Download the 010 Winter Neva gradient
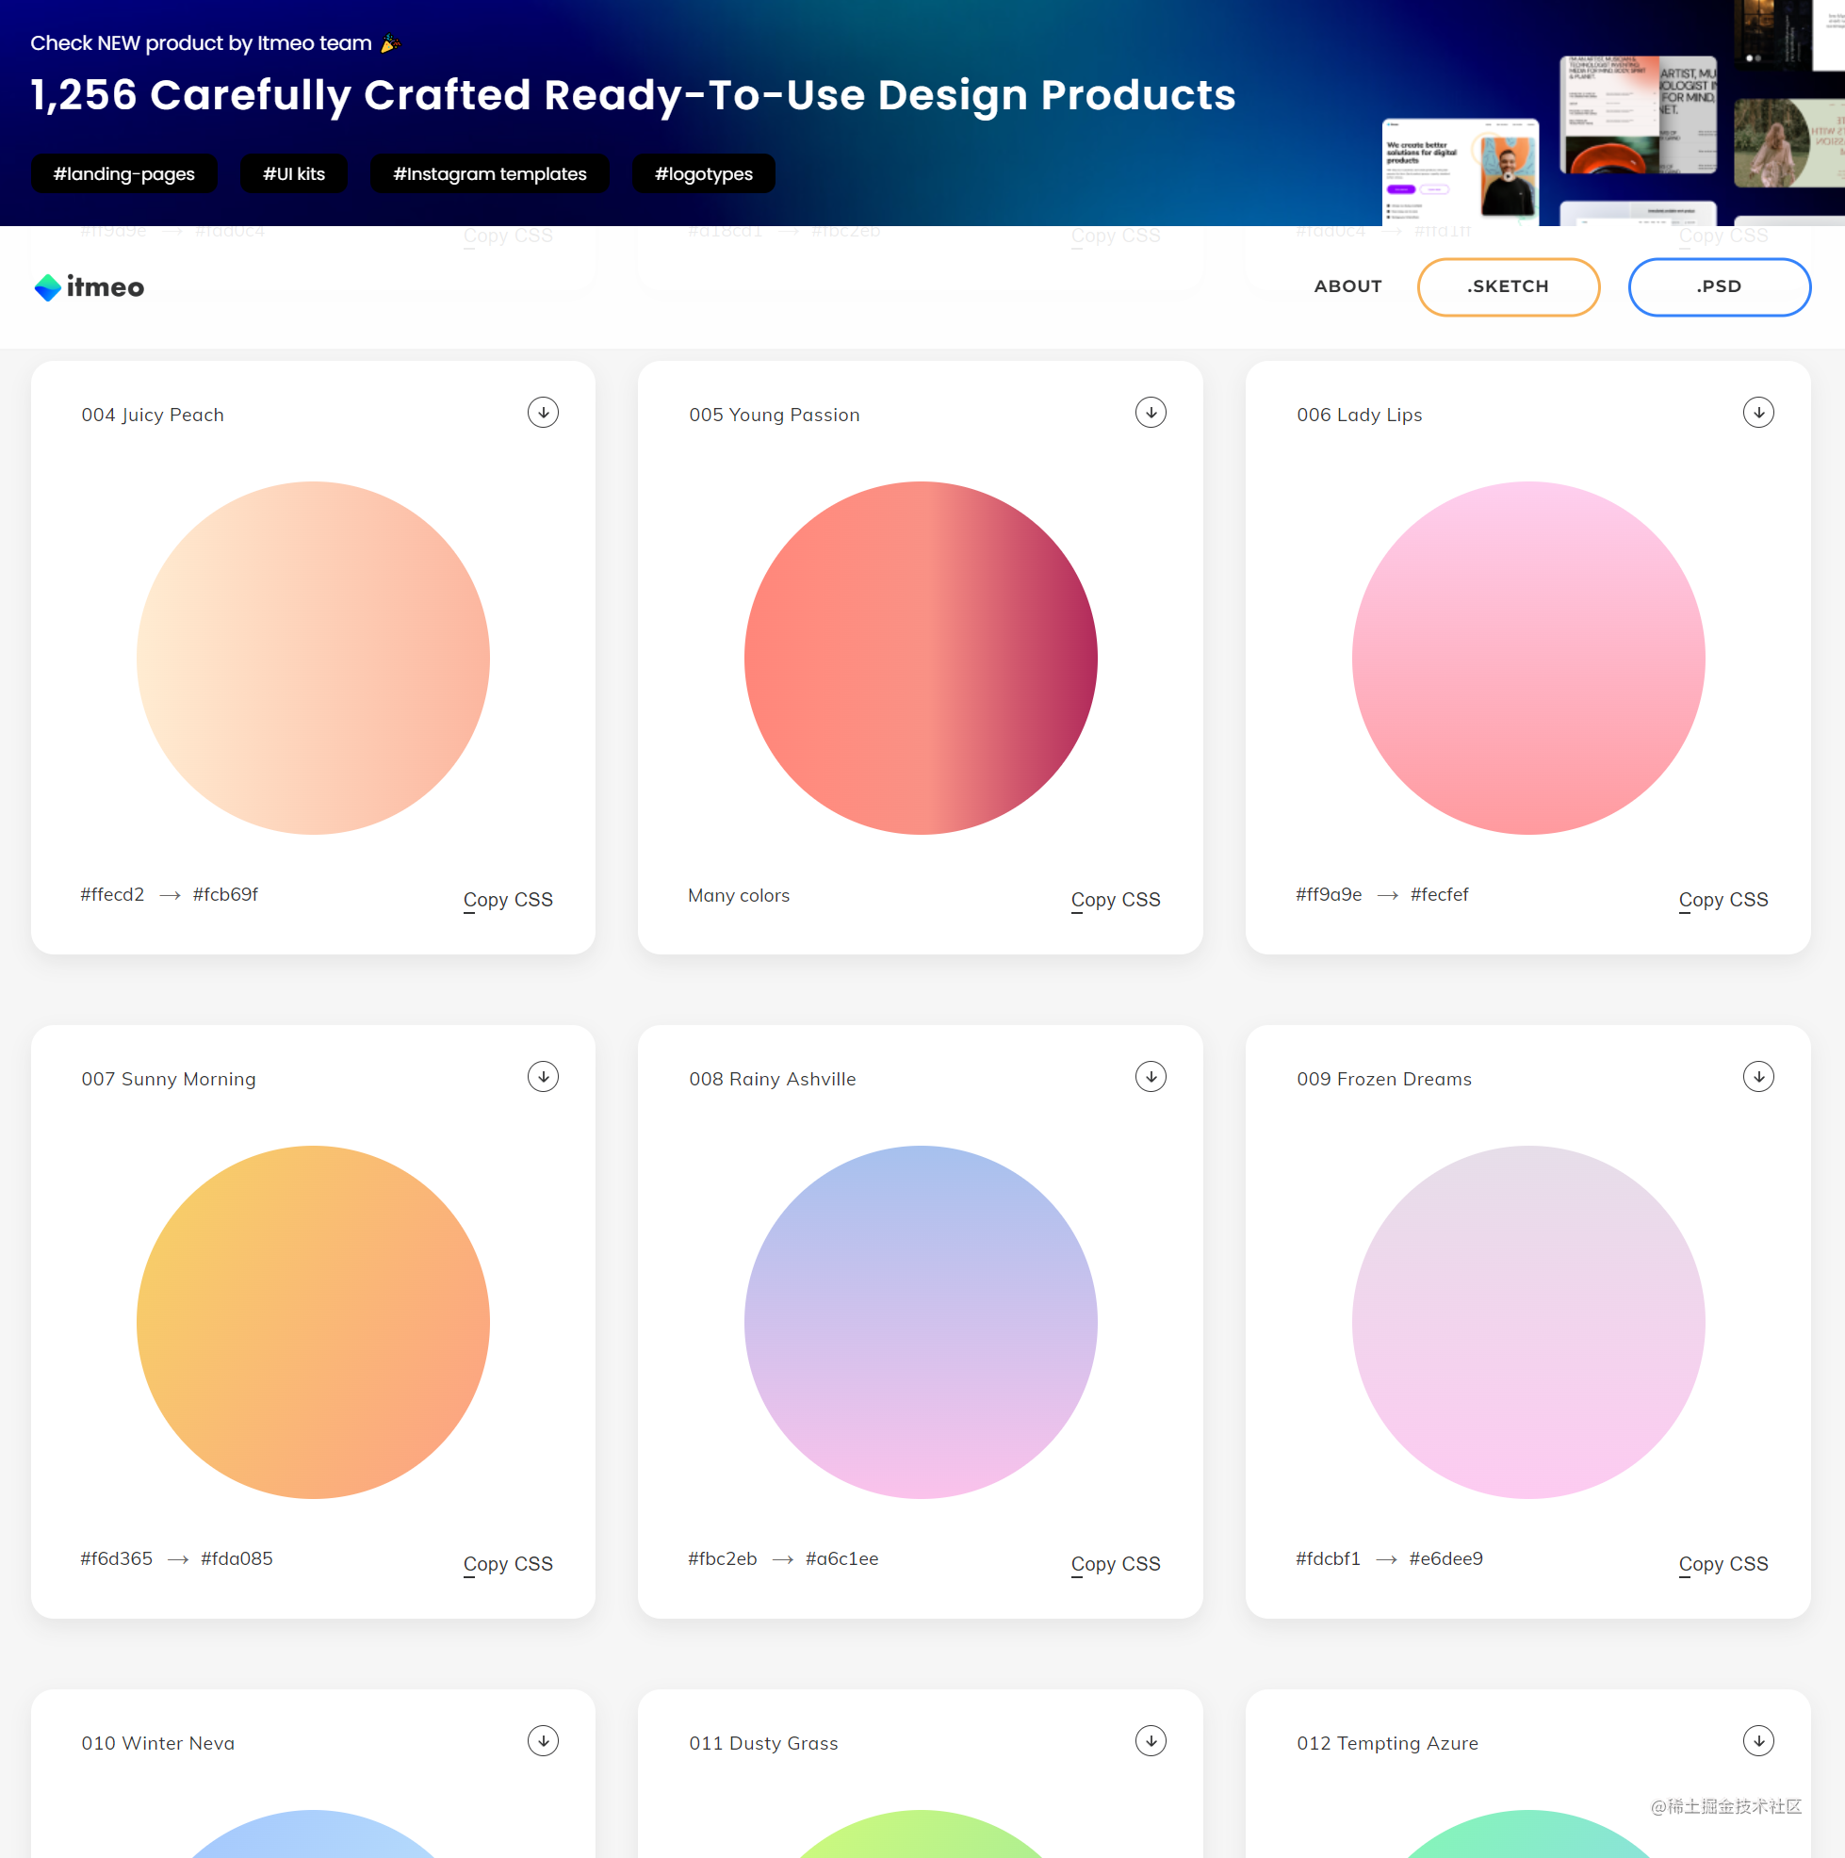This screenshot has width=1845, height=1858. coord(543,1741)
